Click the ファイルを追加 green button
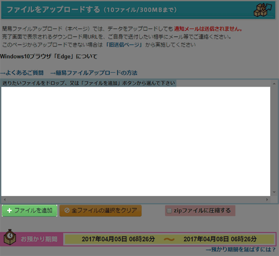The image size is (279, 256). tap(30, 210)
